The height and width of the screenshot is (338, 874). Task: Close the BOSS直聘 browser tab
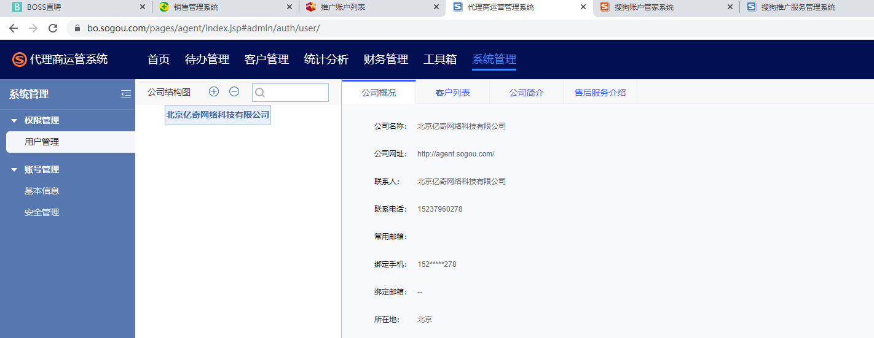[143, 7]
